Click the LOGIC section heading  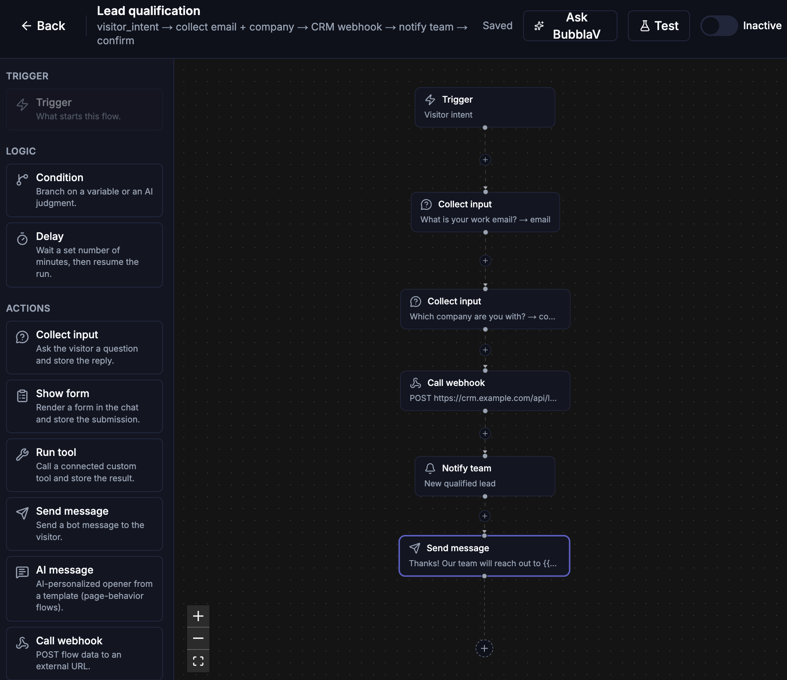[21, 151]
